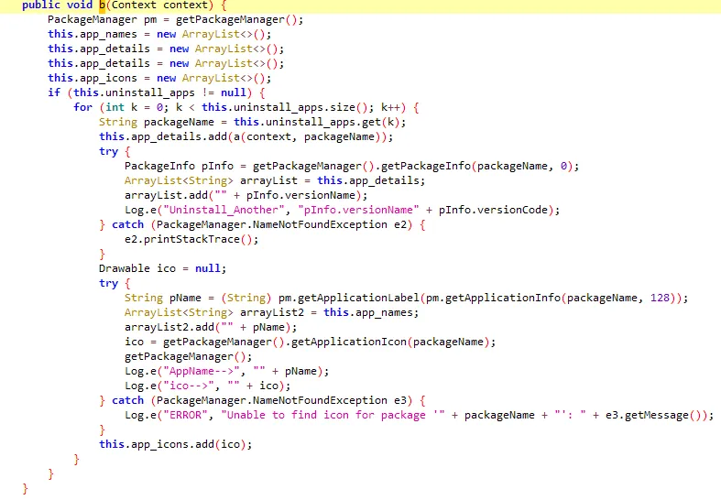Click 'arrayList2' in the 'this.app_names' assignment line
Image resolution: width=721 pixels, height=500 pixels.
[x=272, y=313]
